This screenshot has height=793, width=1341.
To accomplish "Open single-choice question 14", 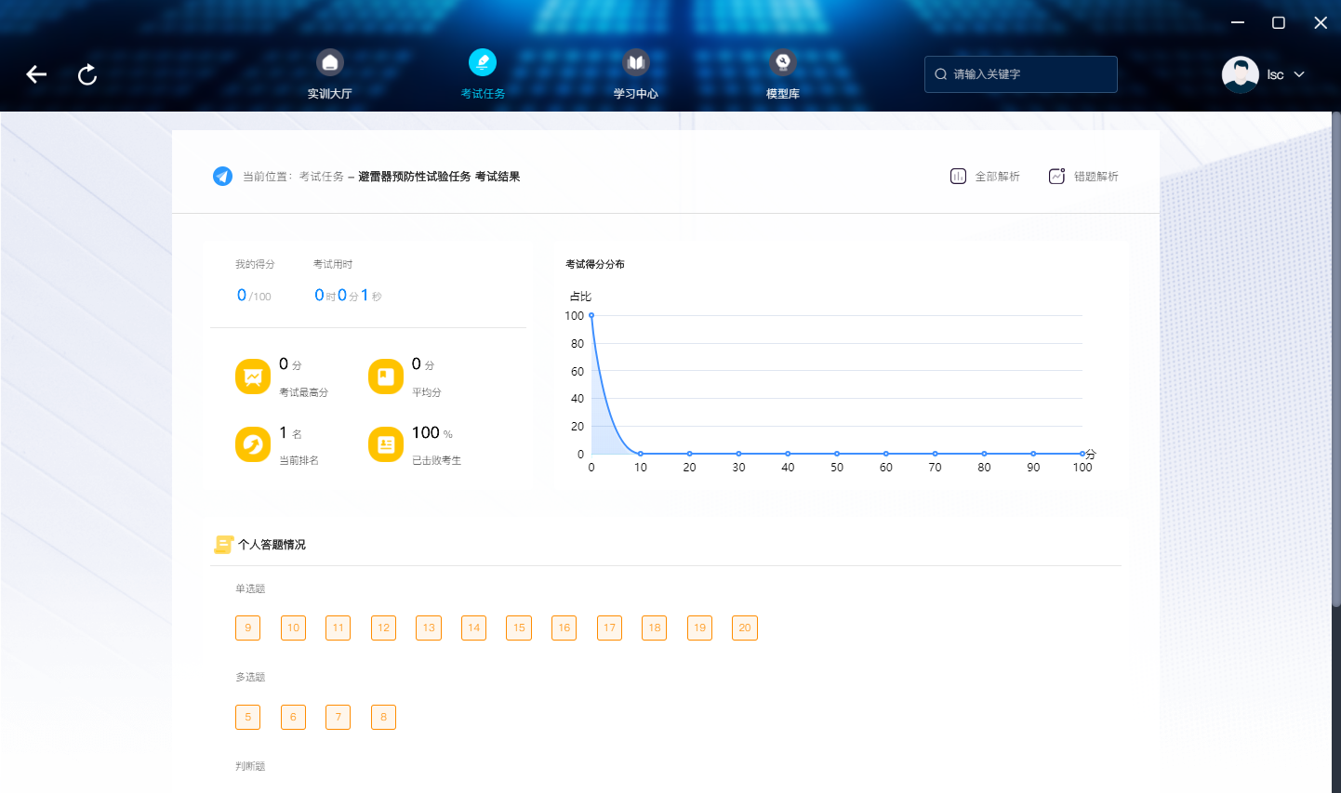I will click(x=474, y=628).
